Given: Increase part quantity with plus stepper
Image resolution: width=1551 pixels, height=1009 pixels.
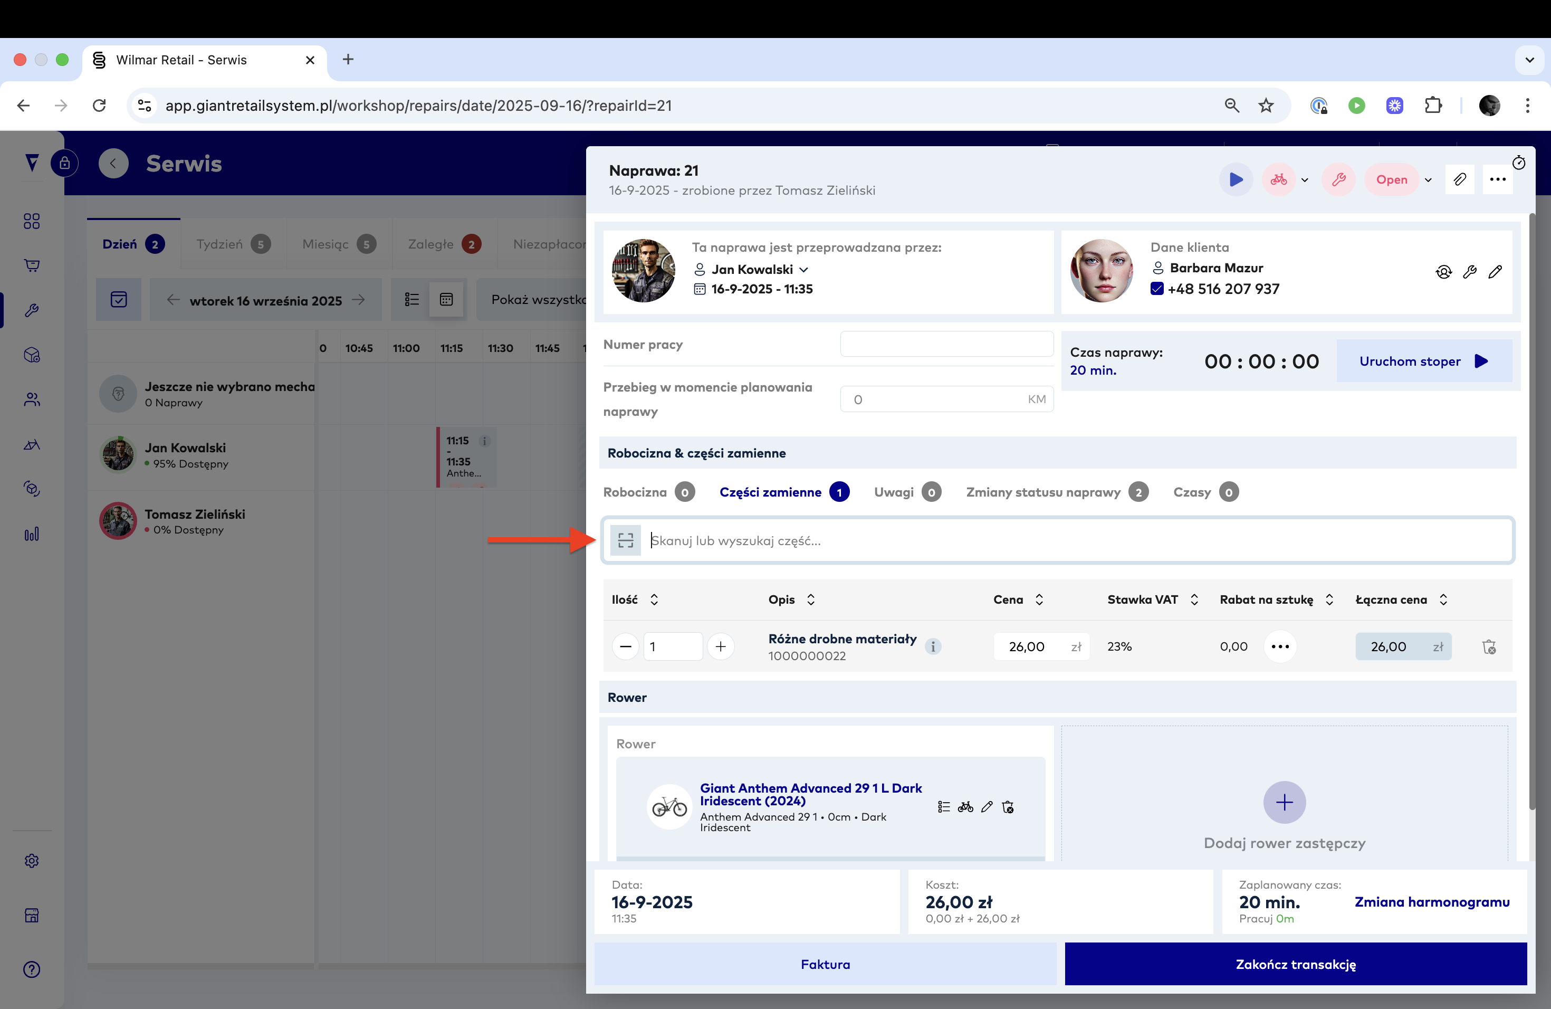Looking at the screenshot, I should pos(721,646).
